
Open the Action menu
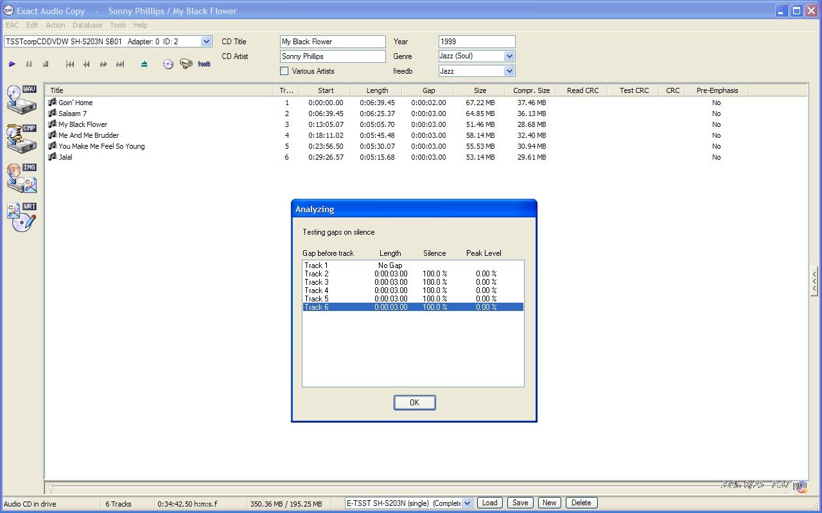55,25
